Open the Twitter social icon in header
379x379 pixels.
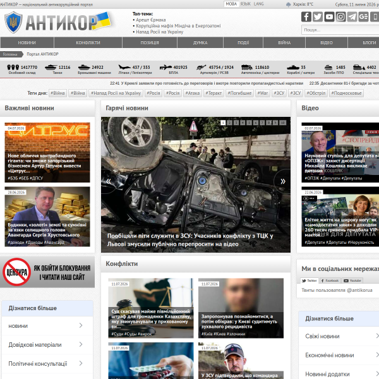[317, 16]
